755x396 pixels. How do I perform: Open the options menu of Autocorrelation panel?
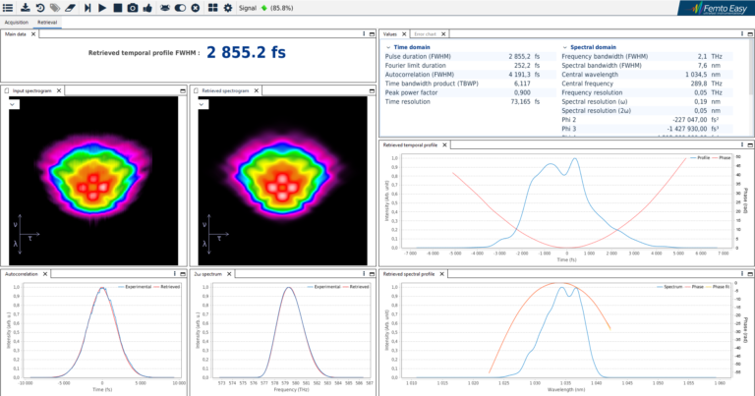pyautogui.click(x=174, y=273)
